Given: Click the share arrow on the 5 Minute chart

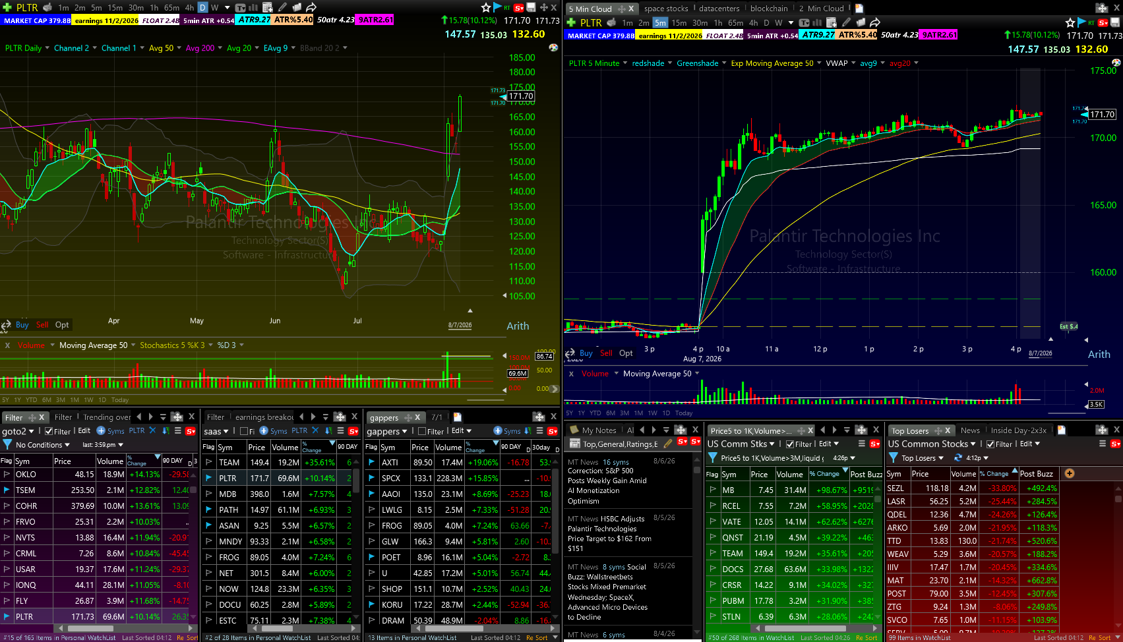Looking at the screenshot, I should 875,22.
